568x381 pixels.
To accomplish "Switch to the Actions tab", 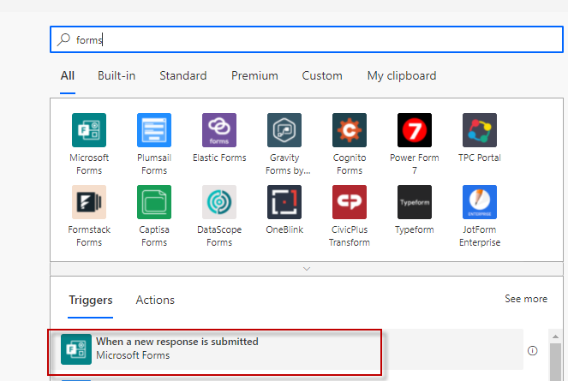I will pyautogui.click(x=155, y=300).
